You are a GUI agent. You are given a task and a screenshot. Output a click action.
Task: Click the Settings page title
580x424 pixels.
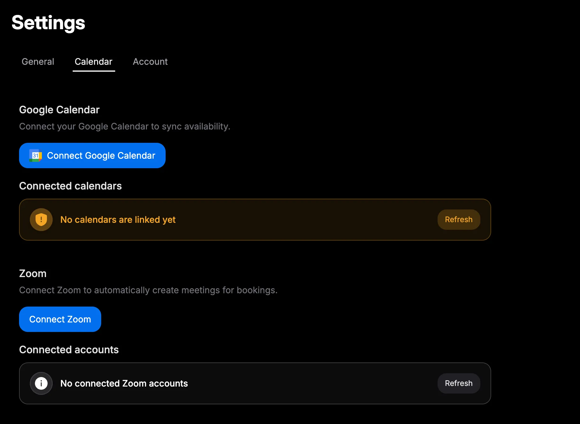coord(48,22)
